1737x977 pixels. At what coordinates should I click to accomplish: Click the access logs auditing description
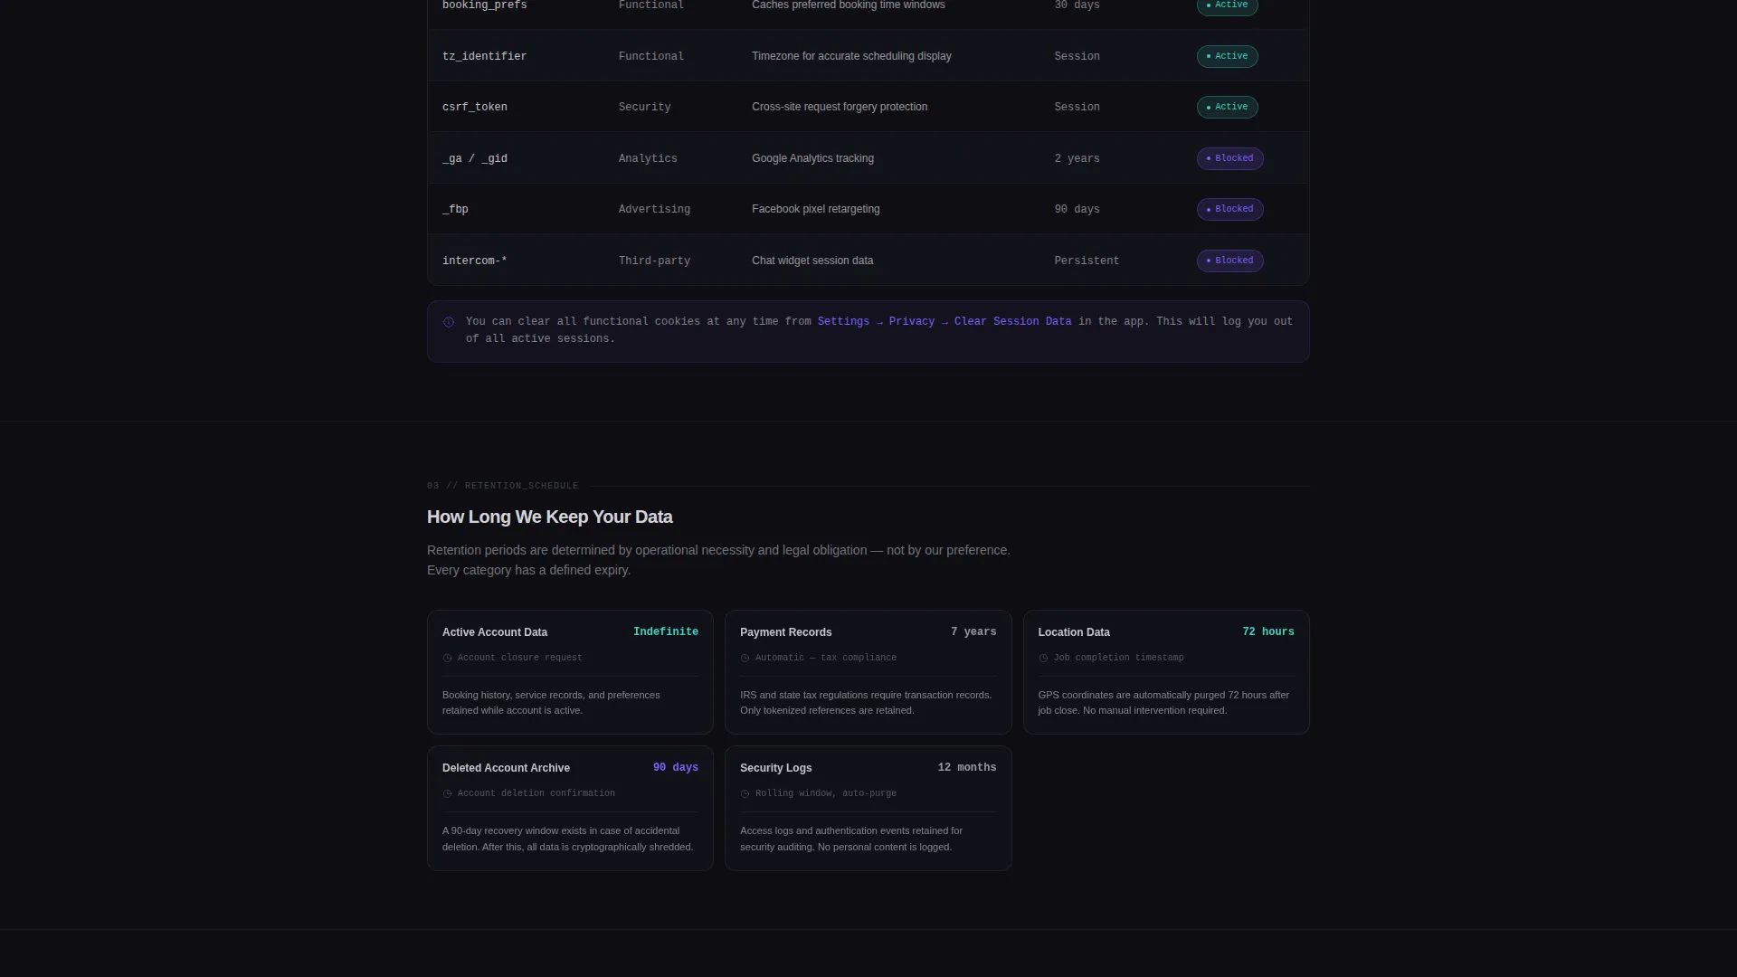850,839
